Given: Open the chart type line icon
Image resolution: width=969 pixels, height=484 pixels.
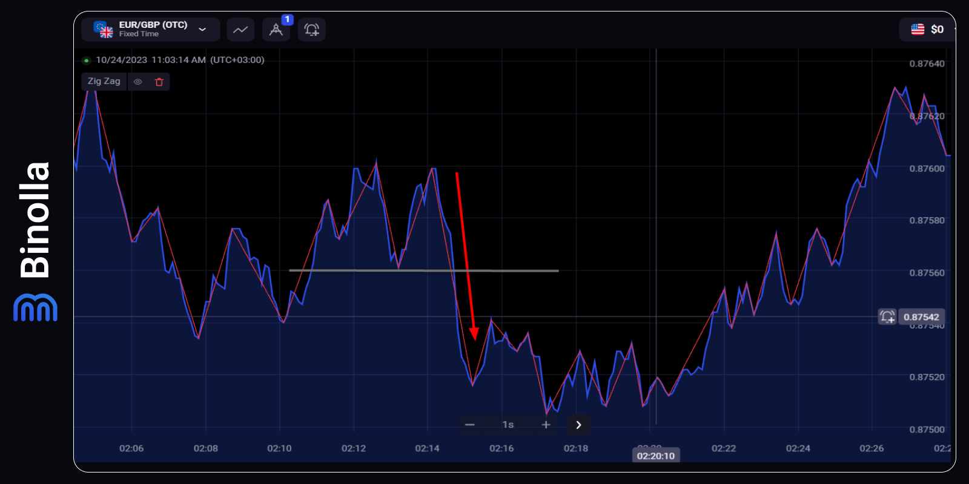Looking at the screenshot, I should pos(240,30).
